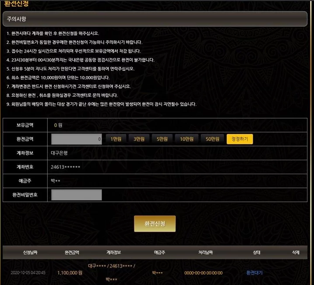Select the 3만원 amount button
This screenshot has height=285, width=314.
(x=139, y=139)
